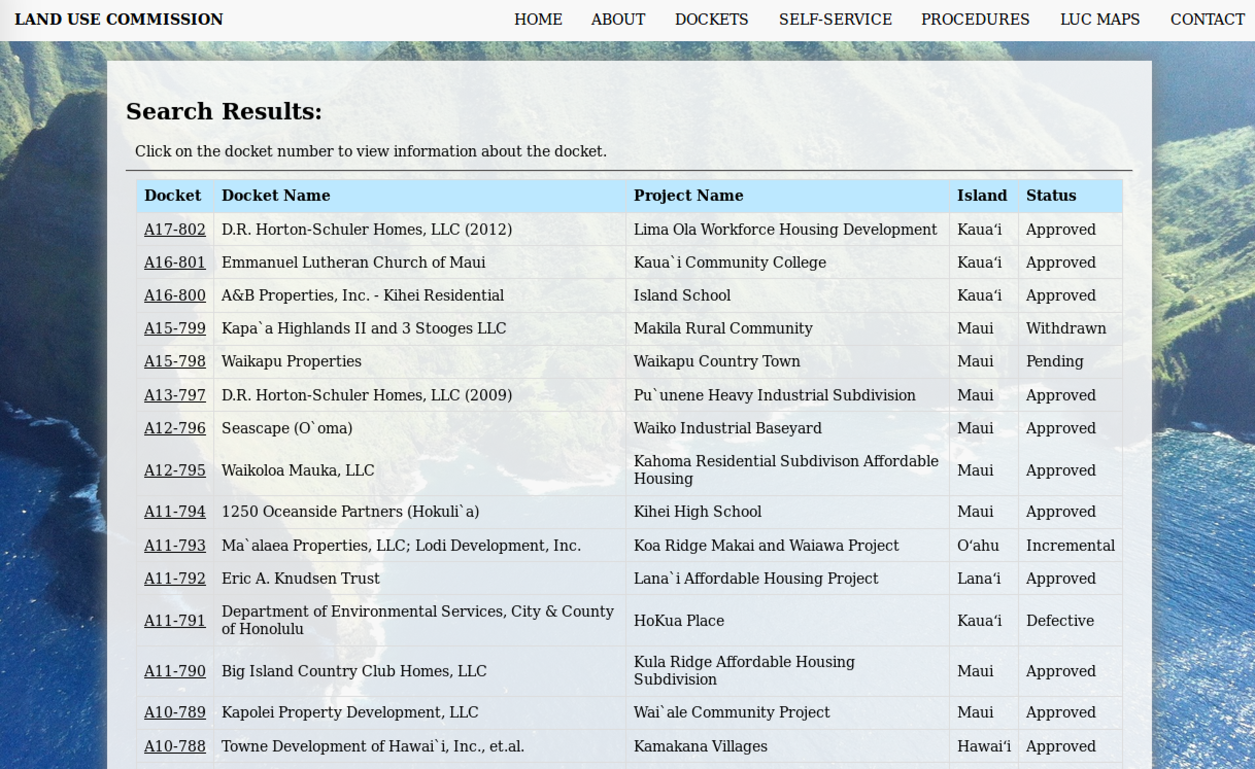Click the Land Use Commission site title
This screenshot has height=769, width=1255.
pyautogui.click(x=119, y=20)
